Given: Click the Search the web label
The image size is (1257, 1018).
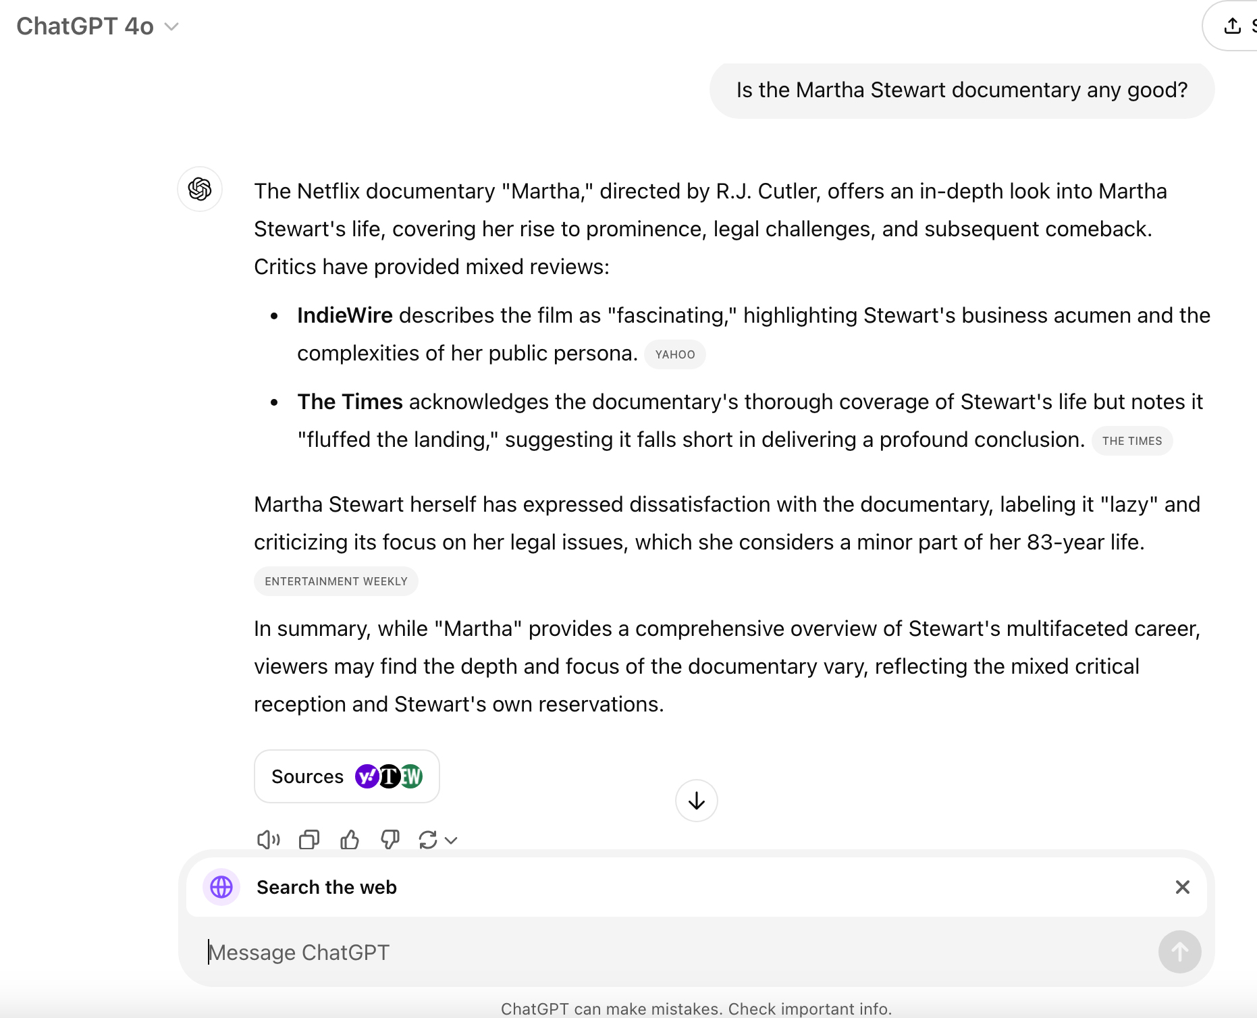Looking at the screenshot, I should (x=327, y=887).
